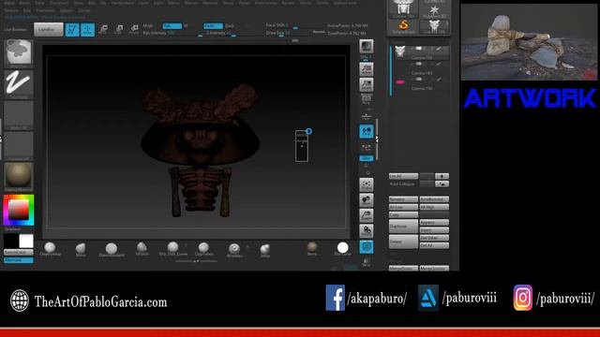
Task: Choose the Flat Color material sphere
Action: point(343,249)
